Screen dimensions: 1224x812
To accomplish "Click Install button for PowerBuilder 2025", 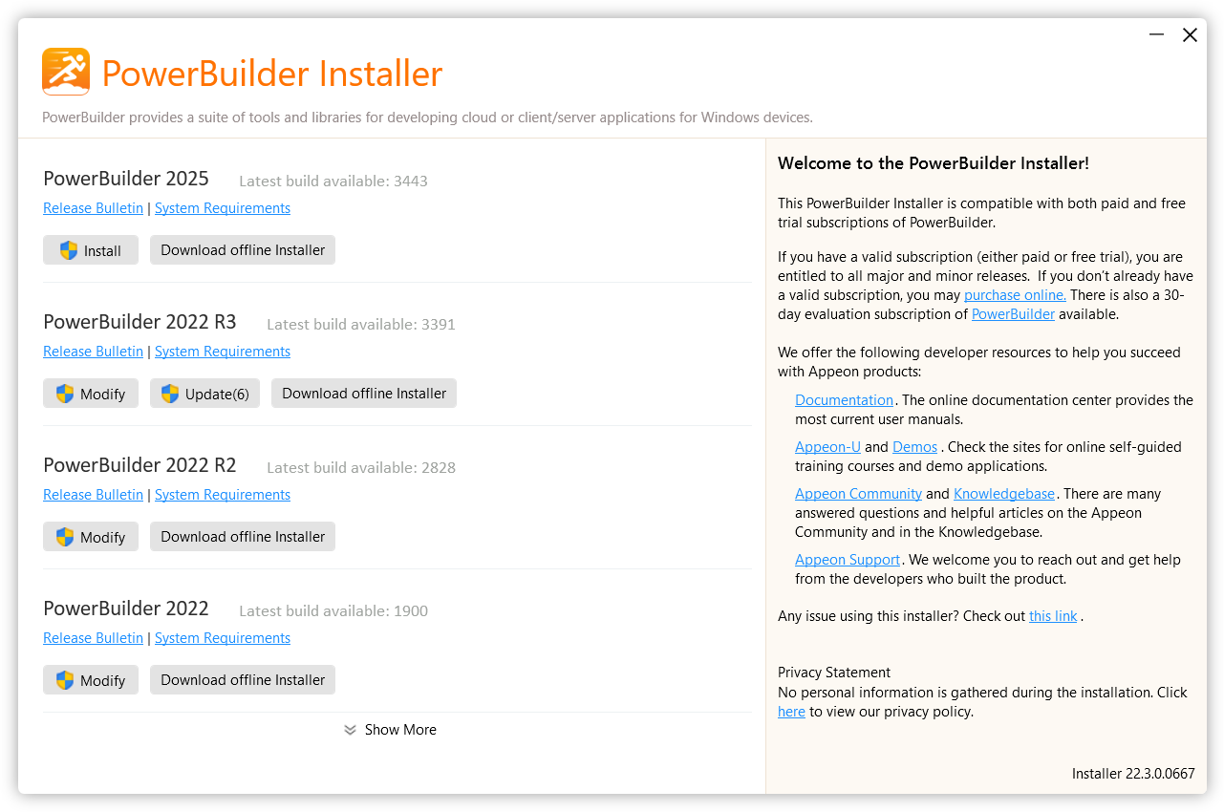I will coord(91,250).
